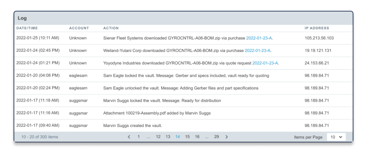Viewport: 369px width, 156px height.
Task: Jump to page 16
Action: (197, 137)
